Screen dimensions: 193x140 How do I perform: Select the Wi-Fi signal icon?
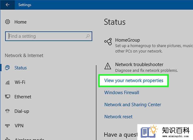click(8, 83)
